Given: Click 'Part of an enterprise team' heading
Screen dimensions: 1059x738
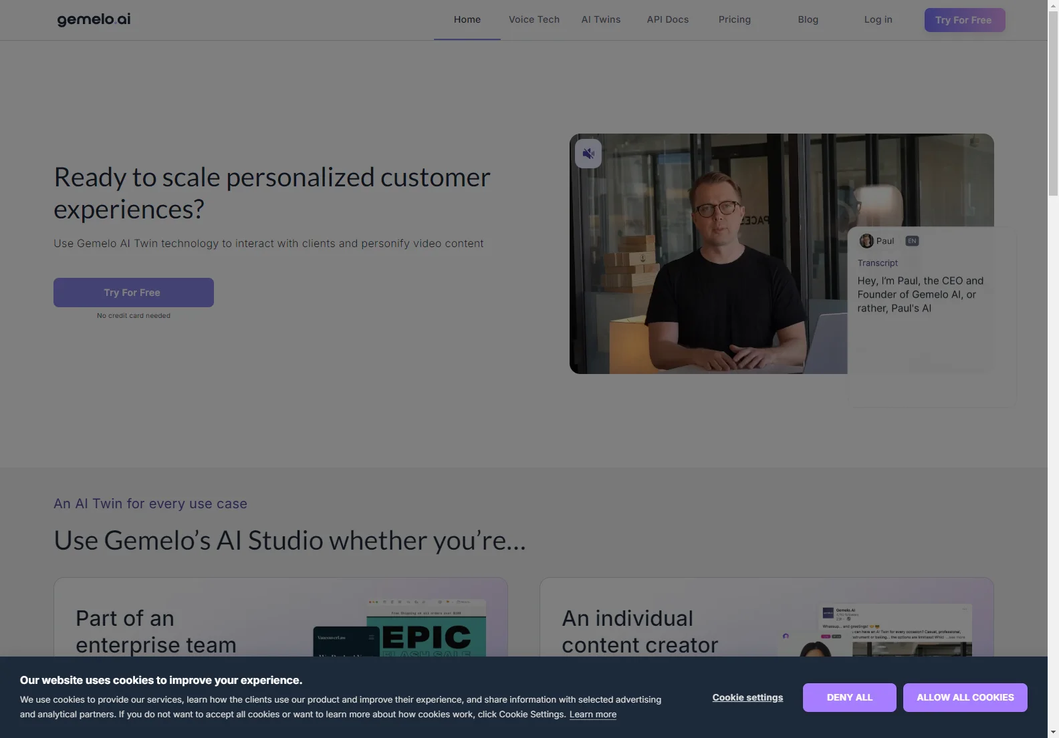Looking at the screenshot, I should coord(156,632).
